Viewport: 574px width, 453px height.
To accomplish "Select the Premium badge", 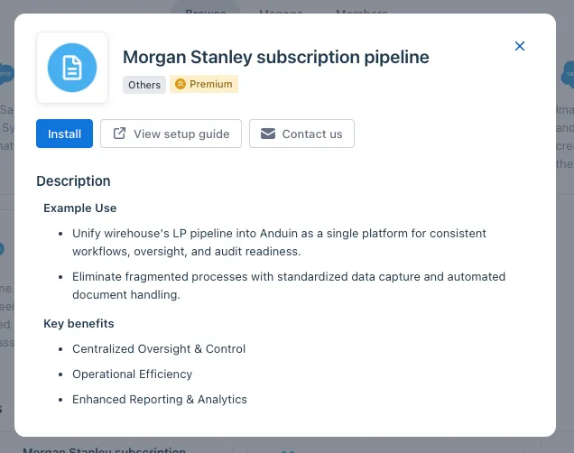I will pos(204,84).
